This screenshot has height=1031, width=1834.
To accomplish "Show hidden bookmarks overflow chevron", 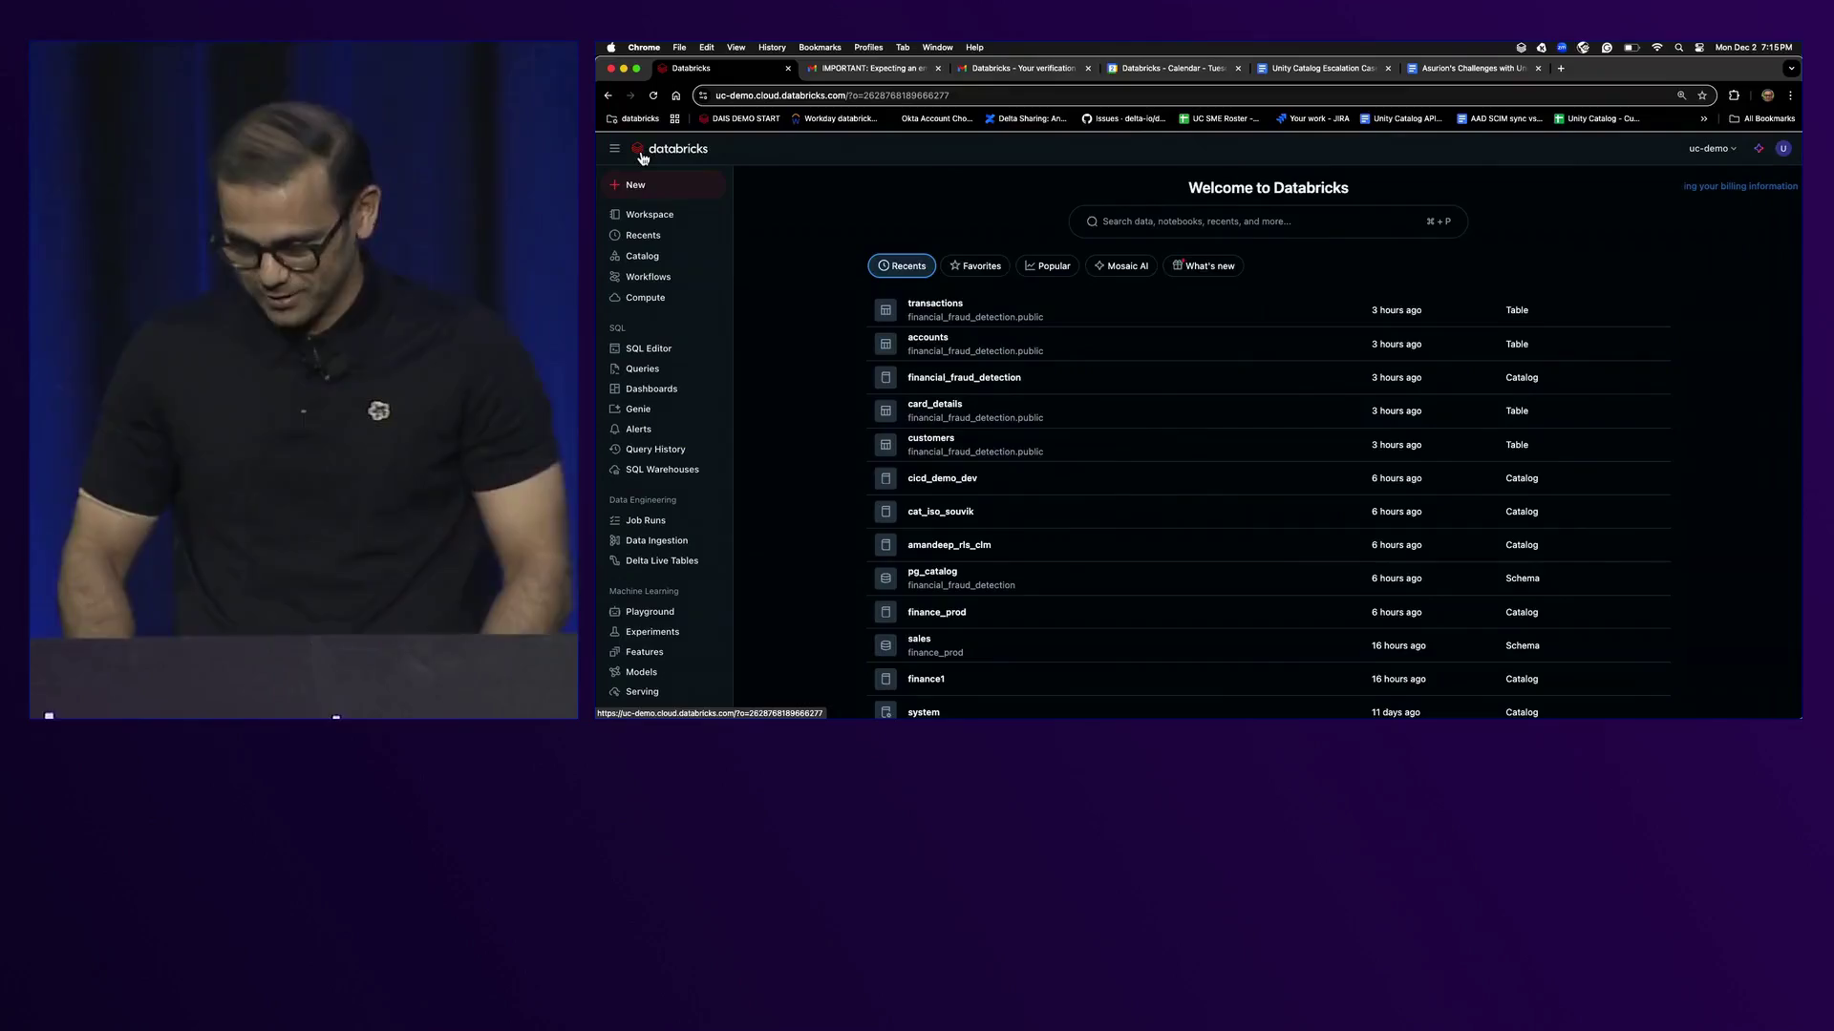I will tap(1703, 119).
